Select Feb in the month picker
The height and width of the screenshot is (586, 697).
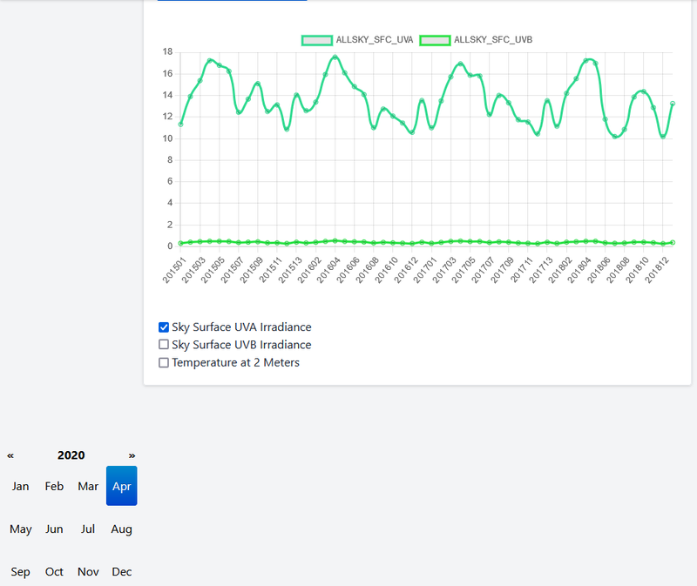(x=54, y=486)
